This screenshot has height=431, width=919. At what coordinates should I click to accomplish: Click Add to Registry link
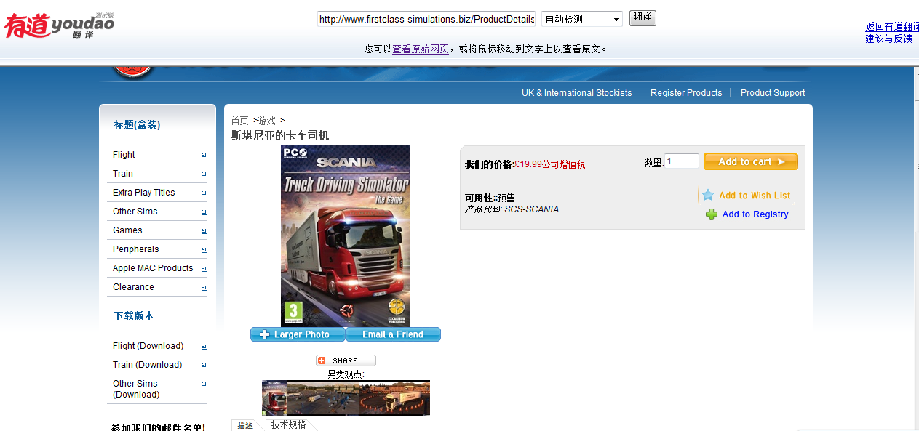[x=755, y=214]
